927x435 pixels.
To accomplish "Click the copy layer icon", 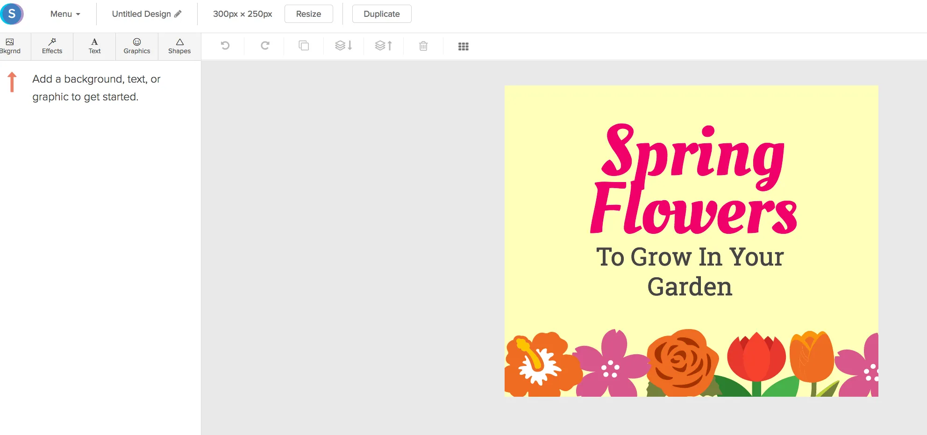I will tap(304, 45).
